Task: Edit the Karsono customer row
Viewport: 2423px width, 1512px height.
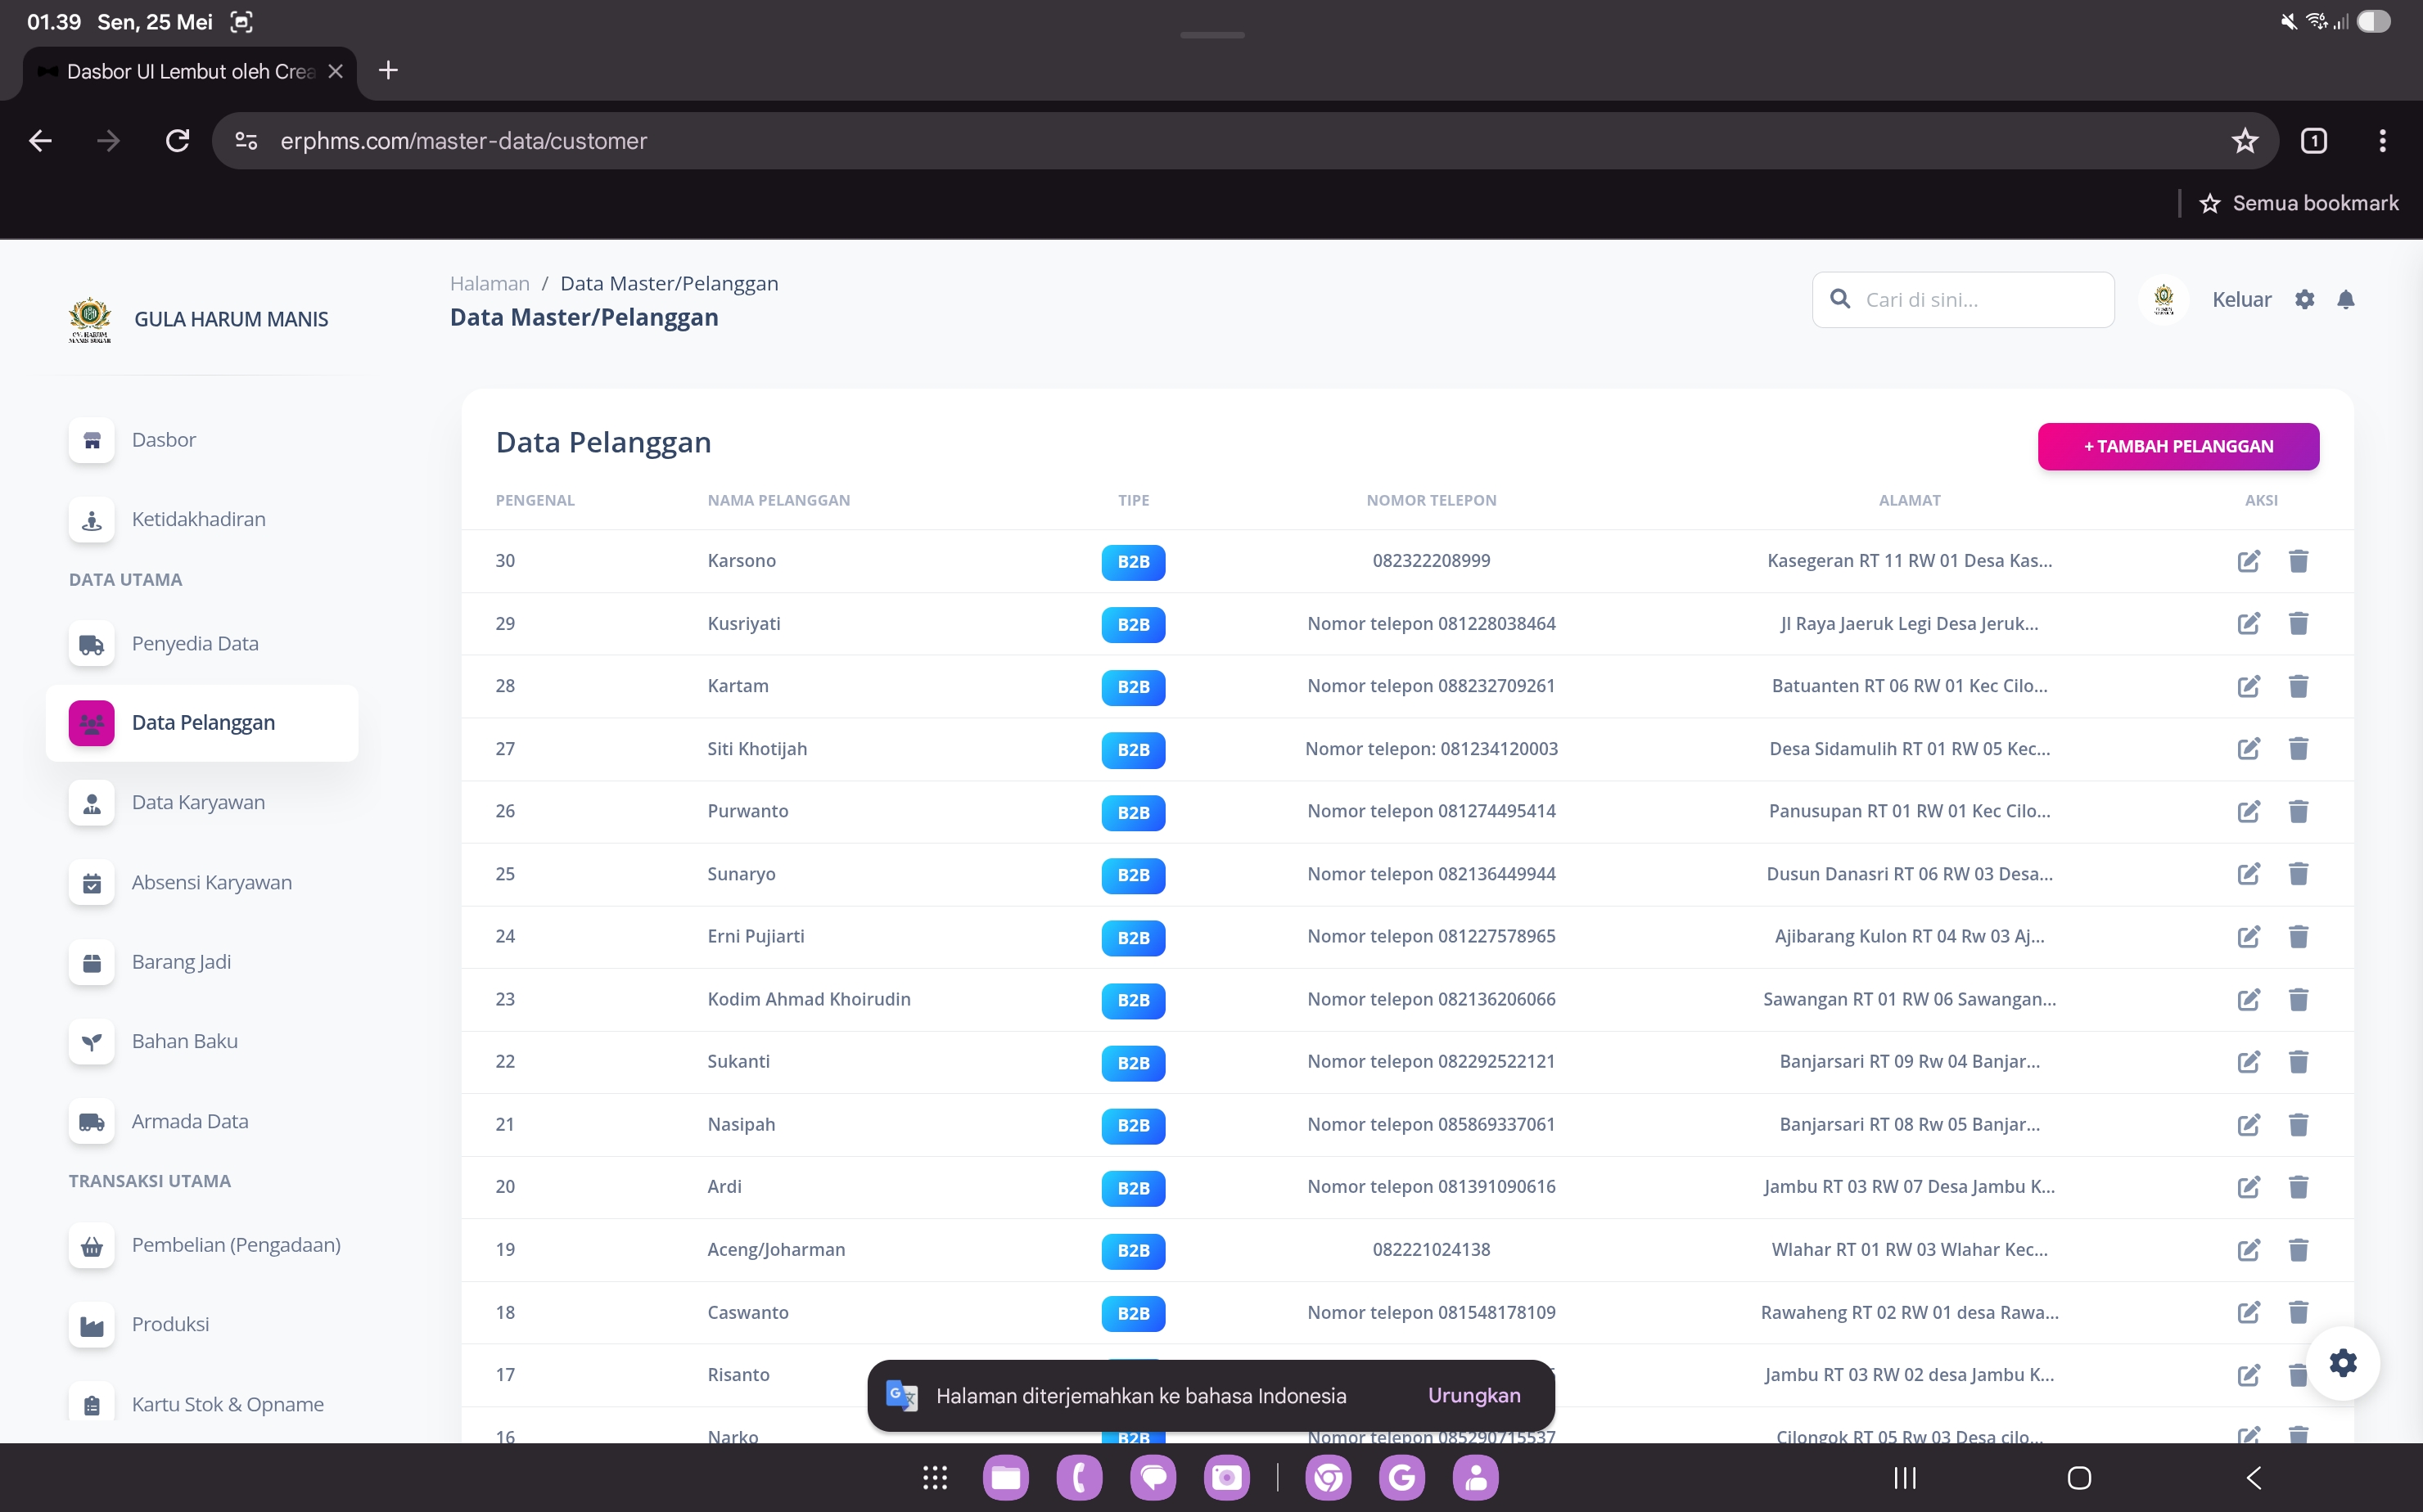Action: (x=2248, y=561)
